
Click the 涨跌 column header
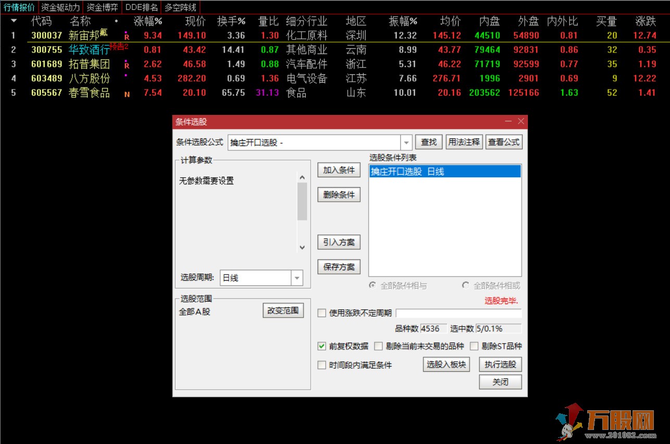pyautogui.click(x=646, y=21)
